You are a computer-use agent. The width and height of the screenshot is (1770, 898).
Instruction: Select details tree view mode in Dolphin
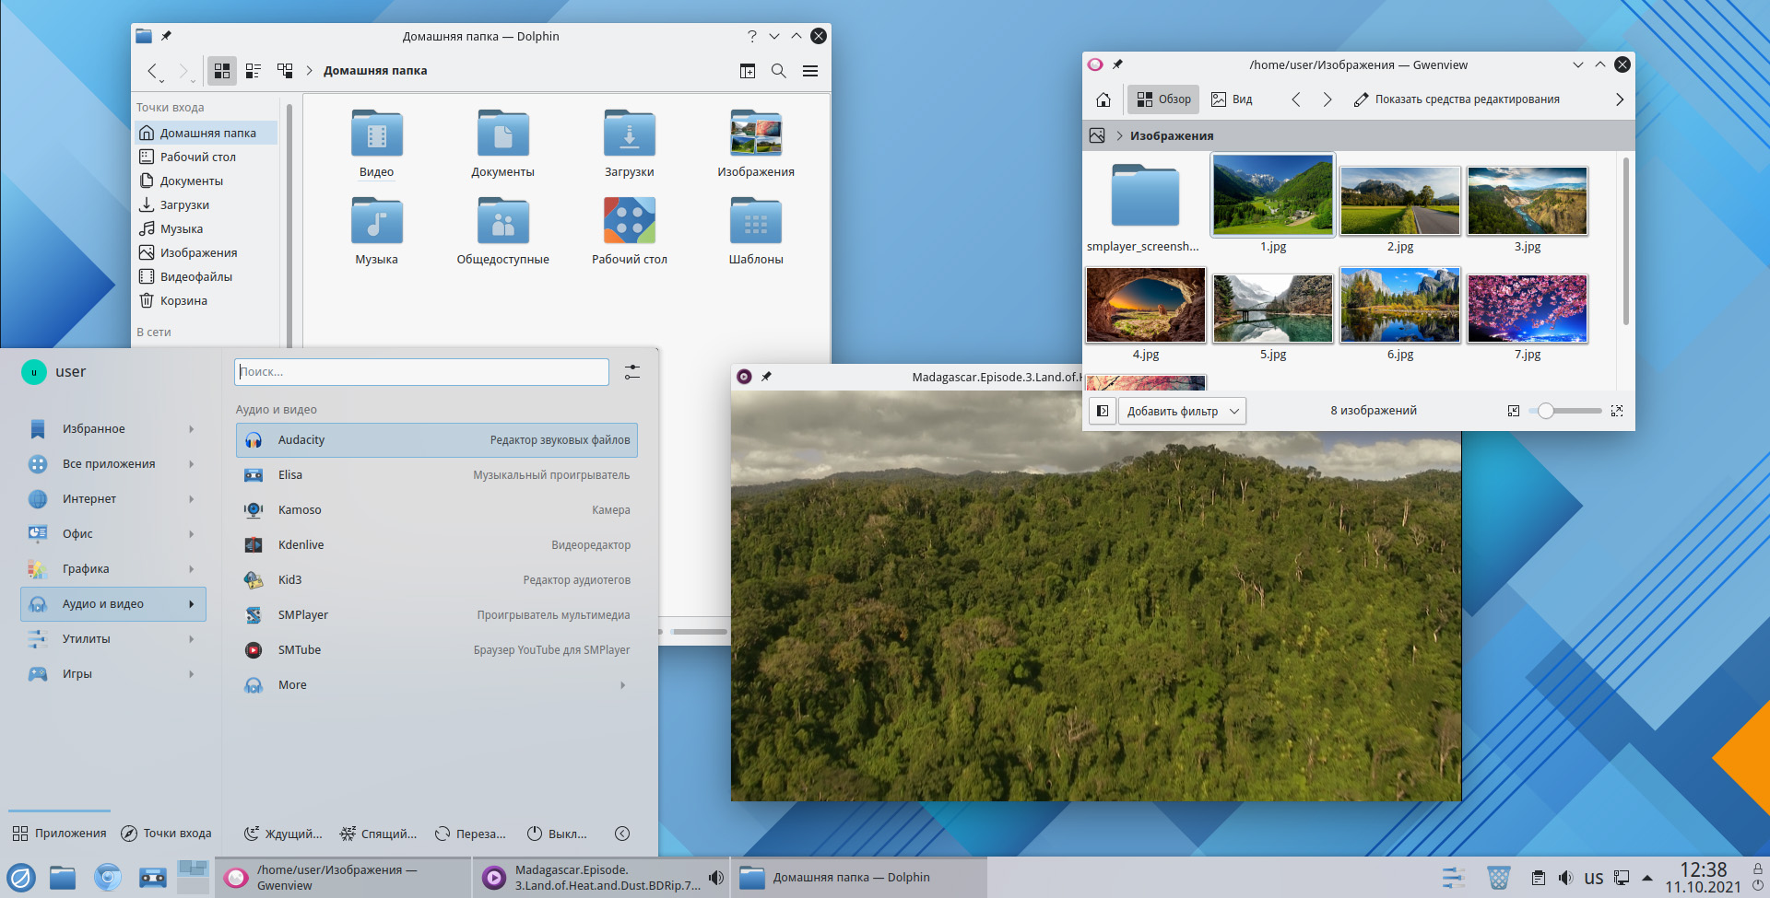pos(285,71)
